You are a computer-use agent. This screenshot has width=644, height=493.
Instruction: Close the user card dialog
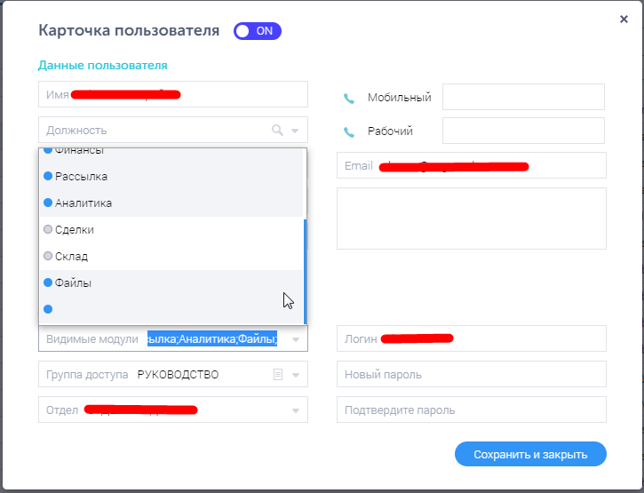[x=624, y=19]
